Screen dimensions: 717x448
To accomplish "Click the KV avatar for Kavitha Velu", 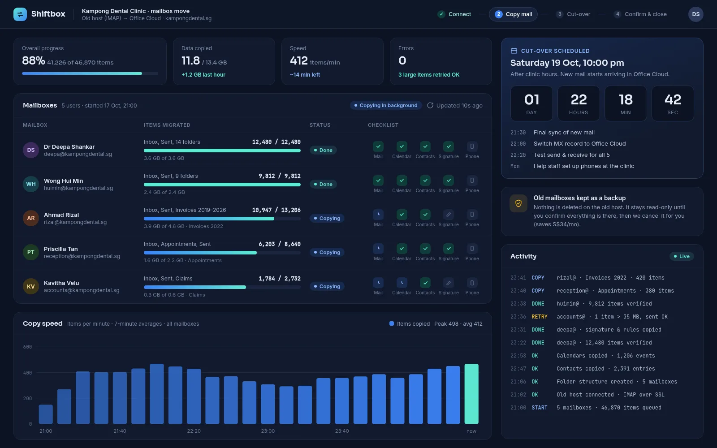I will [x=31, y=286].
